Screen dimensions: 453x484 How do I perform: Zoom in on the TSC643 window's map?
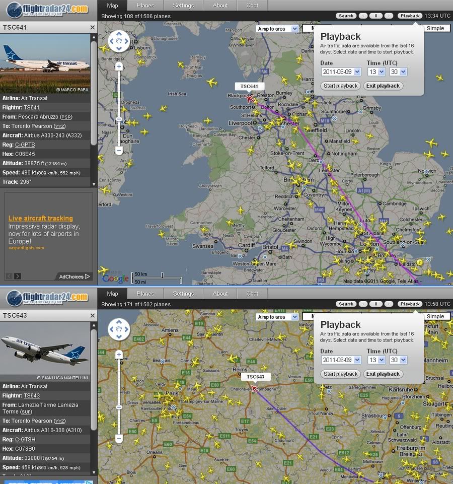(x=119, y=355)
